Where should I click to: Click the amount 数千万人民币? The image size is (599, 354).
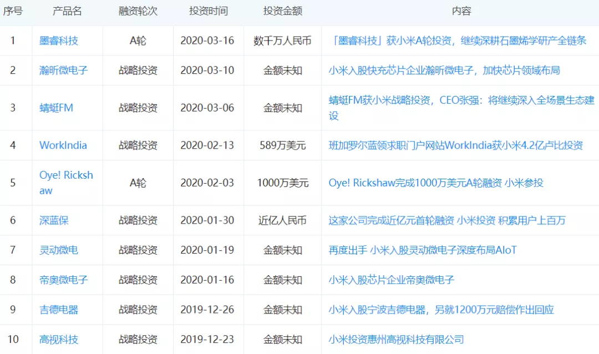(x=283, y=41)
